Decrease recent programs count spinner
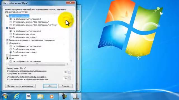The height and width of the screenshot is (100, 179). click(x=69, y=73)
